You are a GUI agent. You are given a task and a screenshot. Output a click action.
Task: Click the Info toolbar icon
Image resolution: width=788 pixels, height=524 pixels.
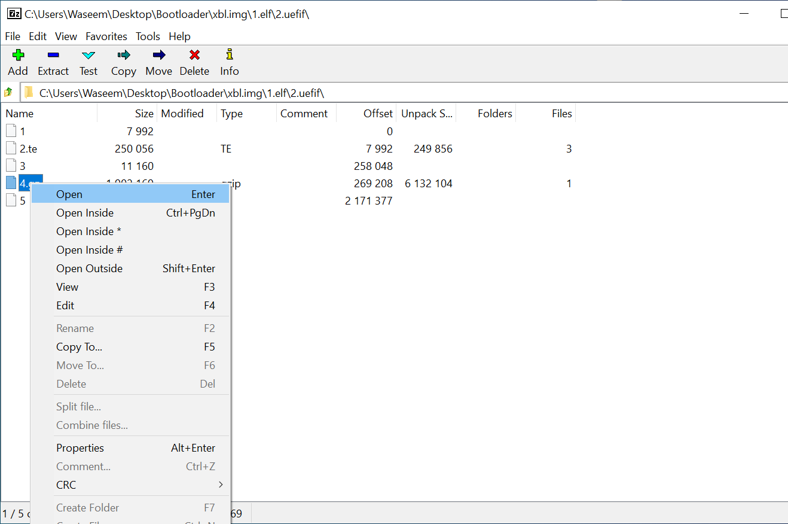(230, 55)
